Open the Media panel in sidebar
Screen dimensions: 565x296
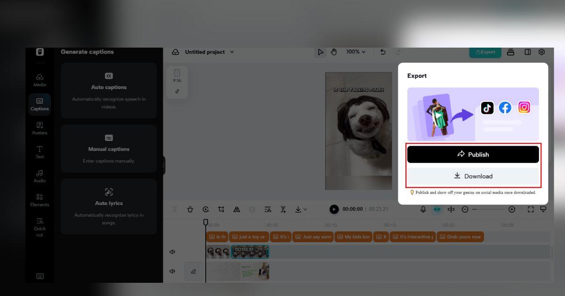[x=40, y=80]
